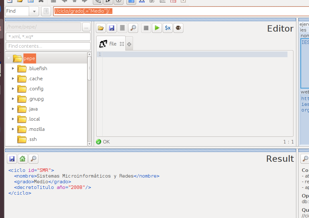The height and width of the screenshot is (218, 309).
Task: Expand the .gnupg folder
Action: [13, 99]
